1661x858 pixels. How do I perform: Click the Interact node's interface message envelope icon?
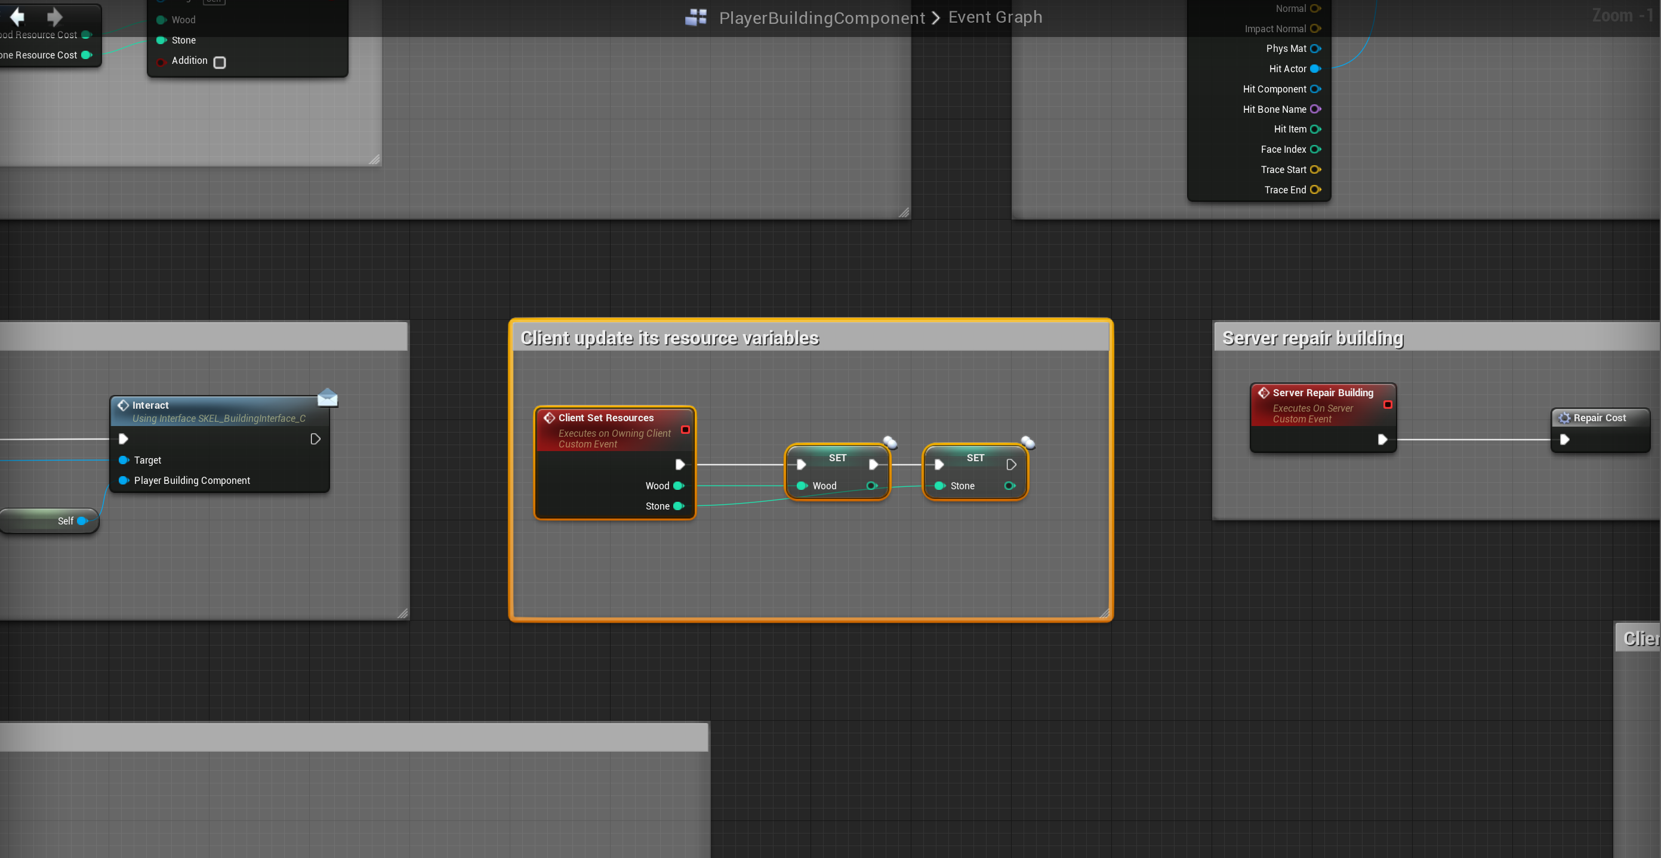pos(328,398)
